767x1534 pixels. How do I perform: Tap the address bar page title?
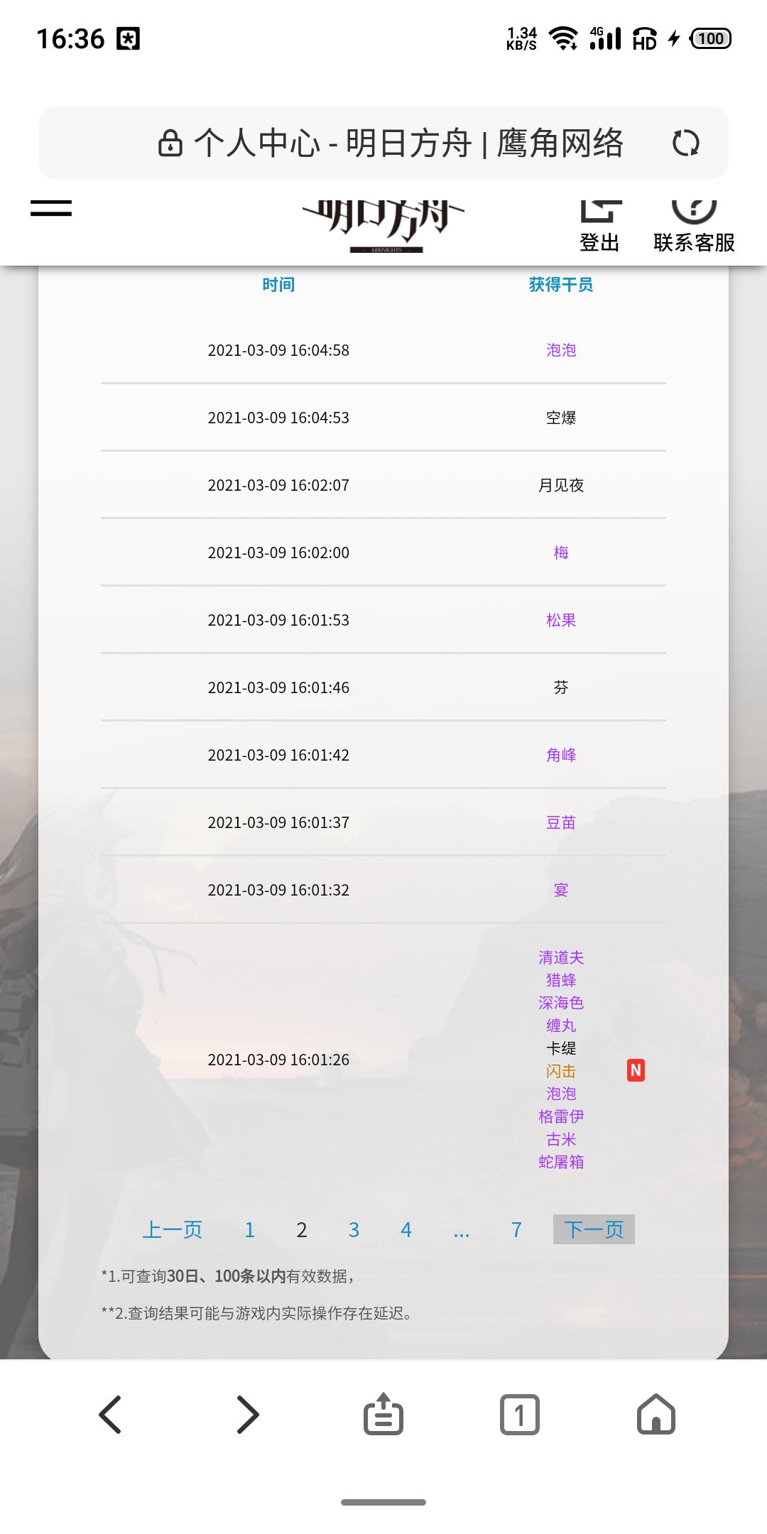(408, 143)
